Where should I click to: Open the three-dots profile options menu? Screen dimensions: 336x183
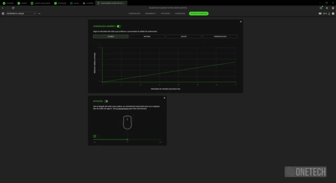click(x=39, y=13)
